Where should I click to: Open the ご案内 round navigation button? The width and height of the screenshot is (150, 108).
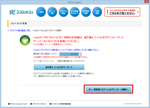pos(41,12)
